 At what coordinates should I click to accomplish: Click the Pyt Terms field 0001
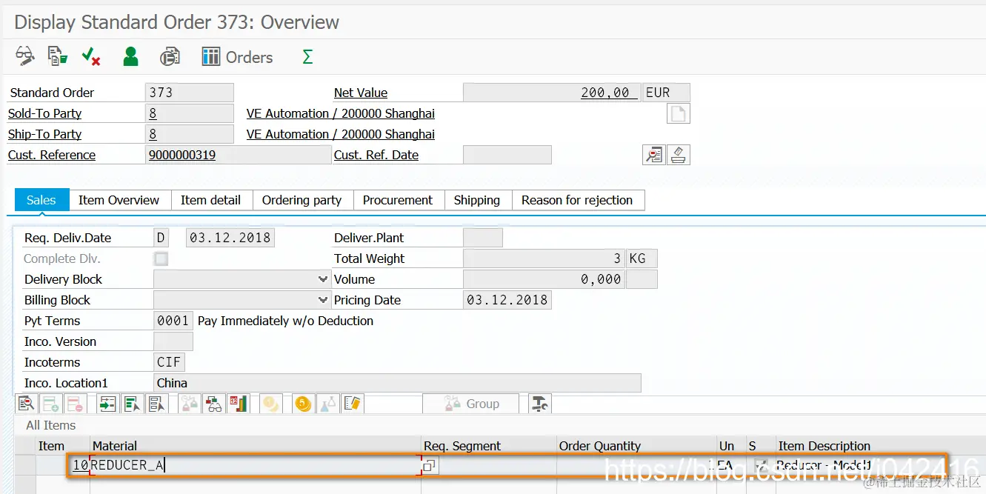(x=173, y=321)
